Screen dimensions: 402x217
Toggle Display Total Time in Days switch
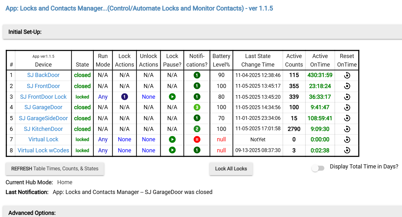pos(318,168)
